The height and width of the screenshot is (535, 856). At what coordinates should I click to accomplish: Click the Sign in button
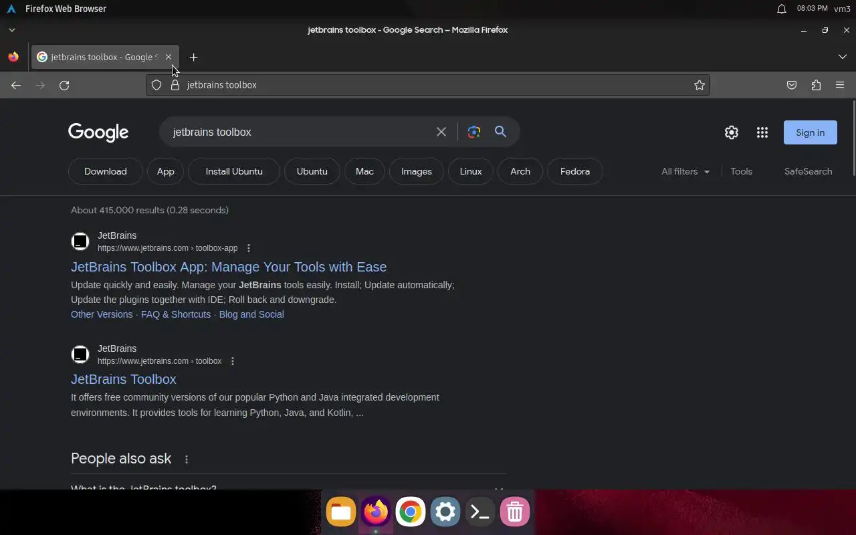pos(811,132)
